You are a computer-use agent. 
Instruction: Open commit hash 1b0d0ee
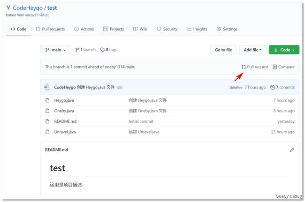(x=236, y=88)
